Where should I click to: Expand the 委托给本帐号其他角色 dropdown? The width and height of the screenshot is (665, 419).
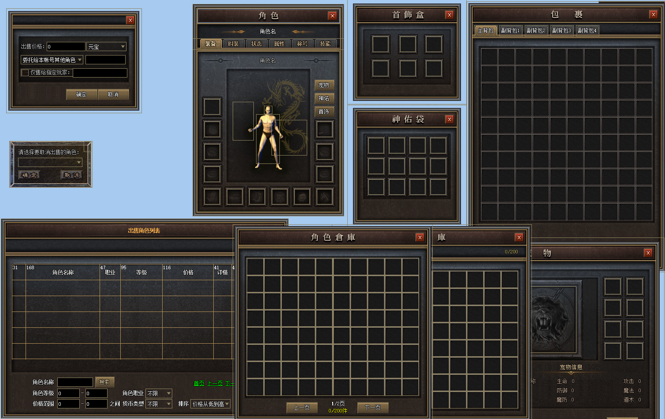pos(52,60)
